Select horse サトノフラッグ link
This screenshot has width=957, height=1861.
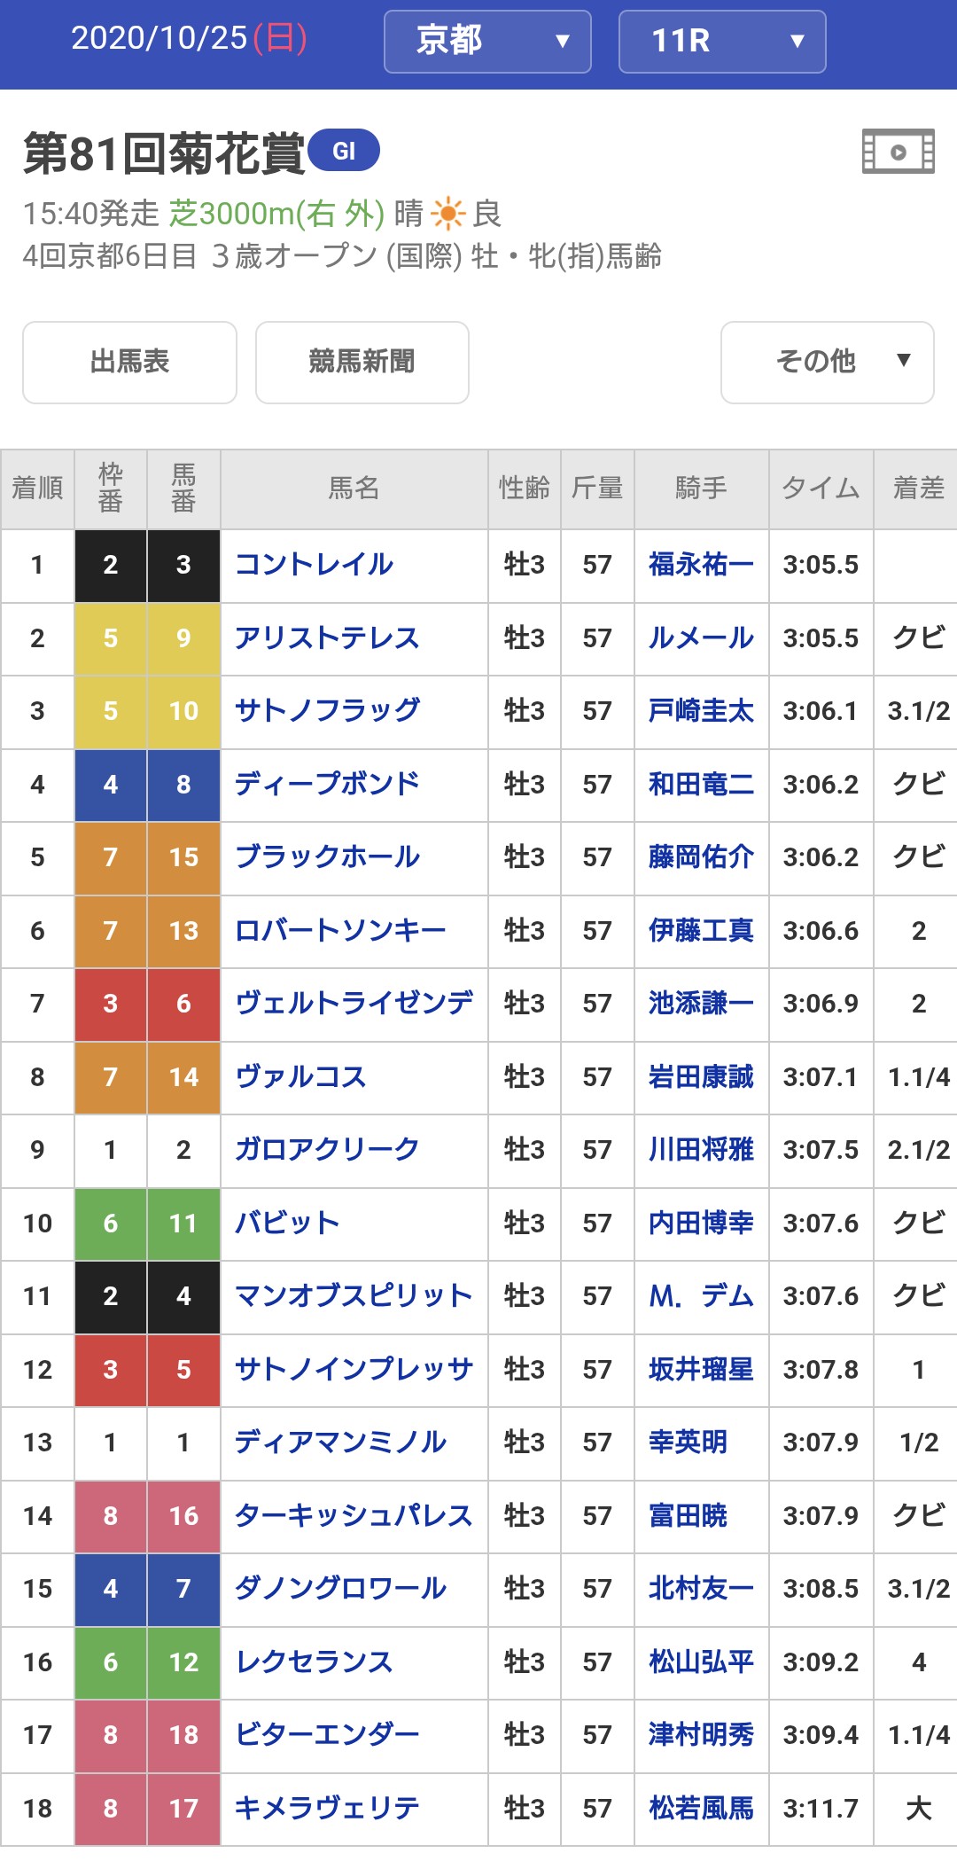327,711
